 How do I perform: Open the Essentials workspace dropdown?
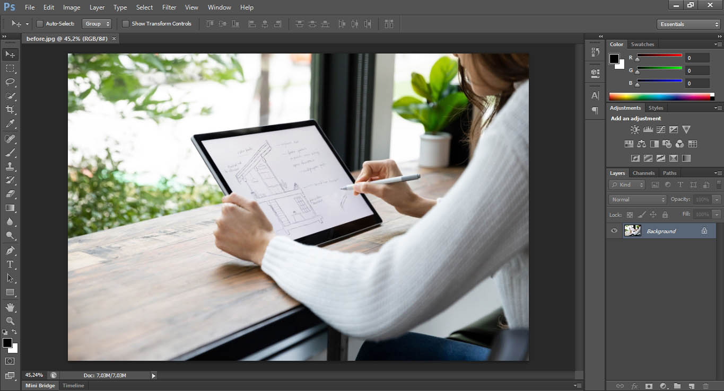[688, 24]
